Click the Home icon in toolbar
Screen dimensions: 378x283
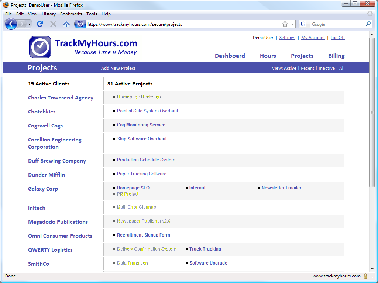click(x=66, y=24)
